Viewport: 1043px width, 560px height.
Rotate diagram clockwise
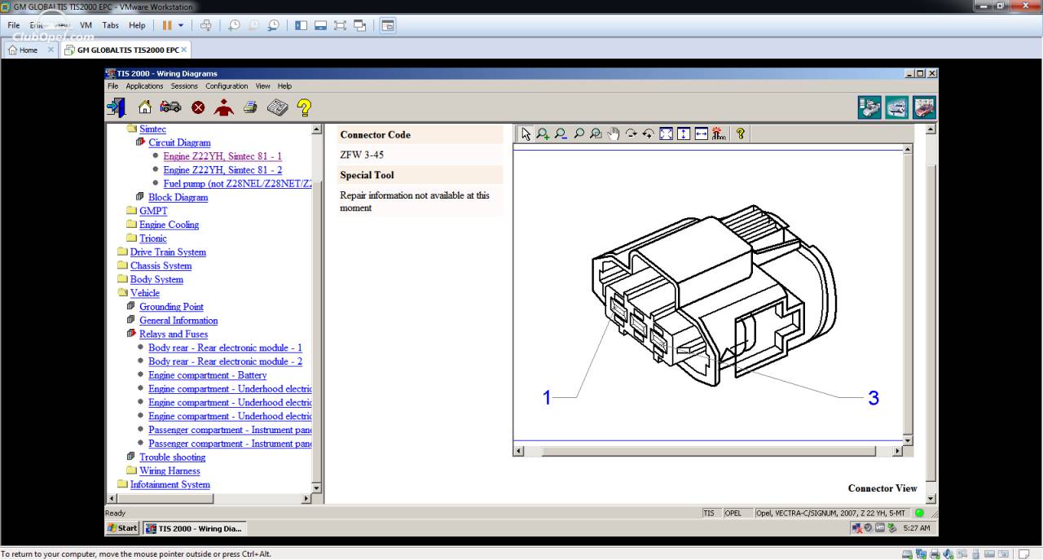[x=631, y=134]
